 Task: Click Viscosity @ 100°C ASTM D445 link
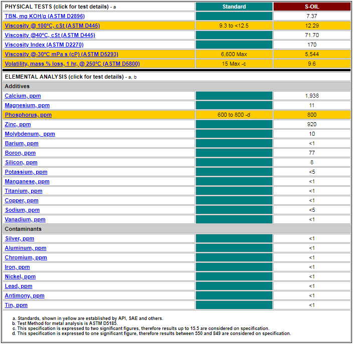(52, 26)
